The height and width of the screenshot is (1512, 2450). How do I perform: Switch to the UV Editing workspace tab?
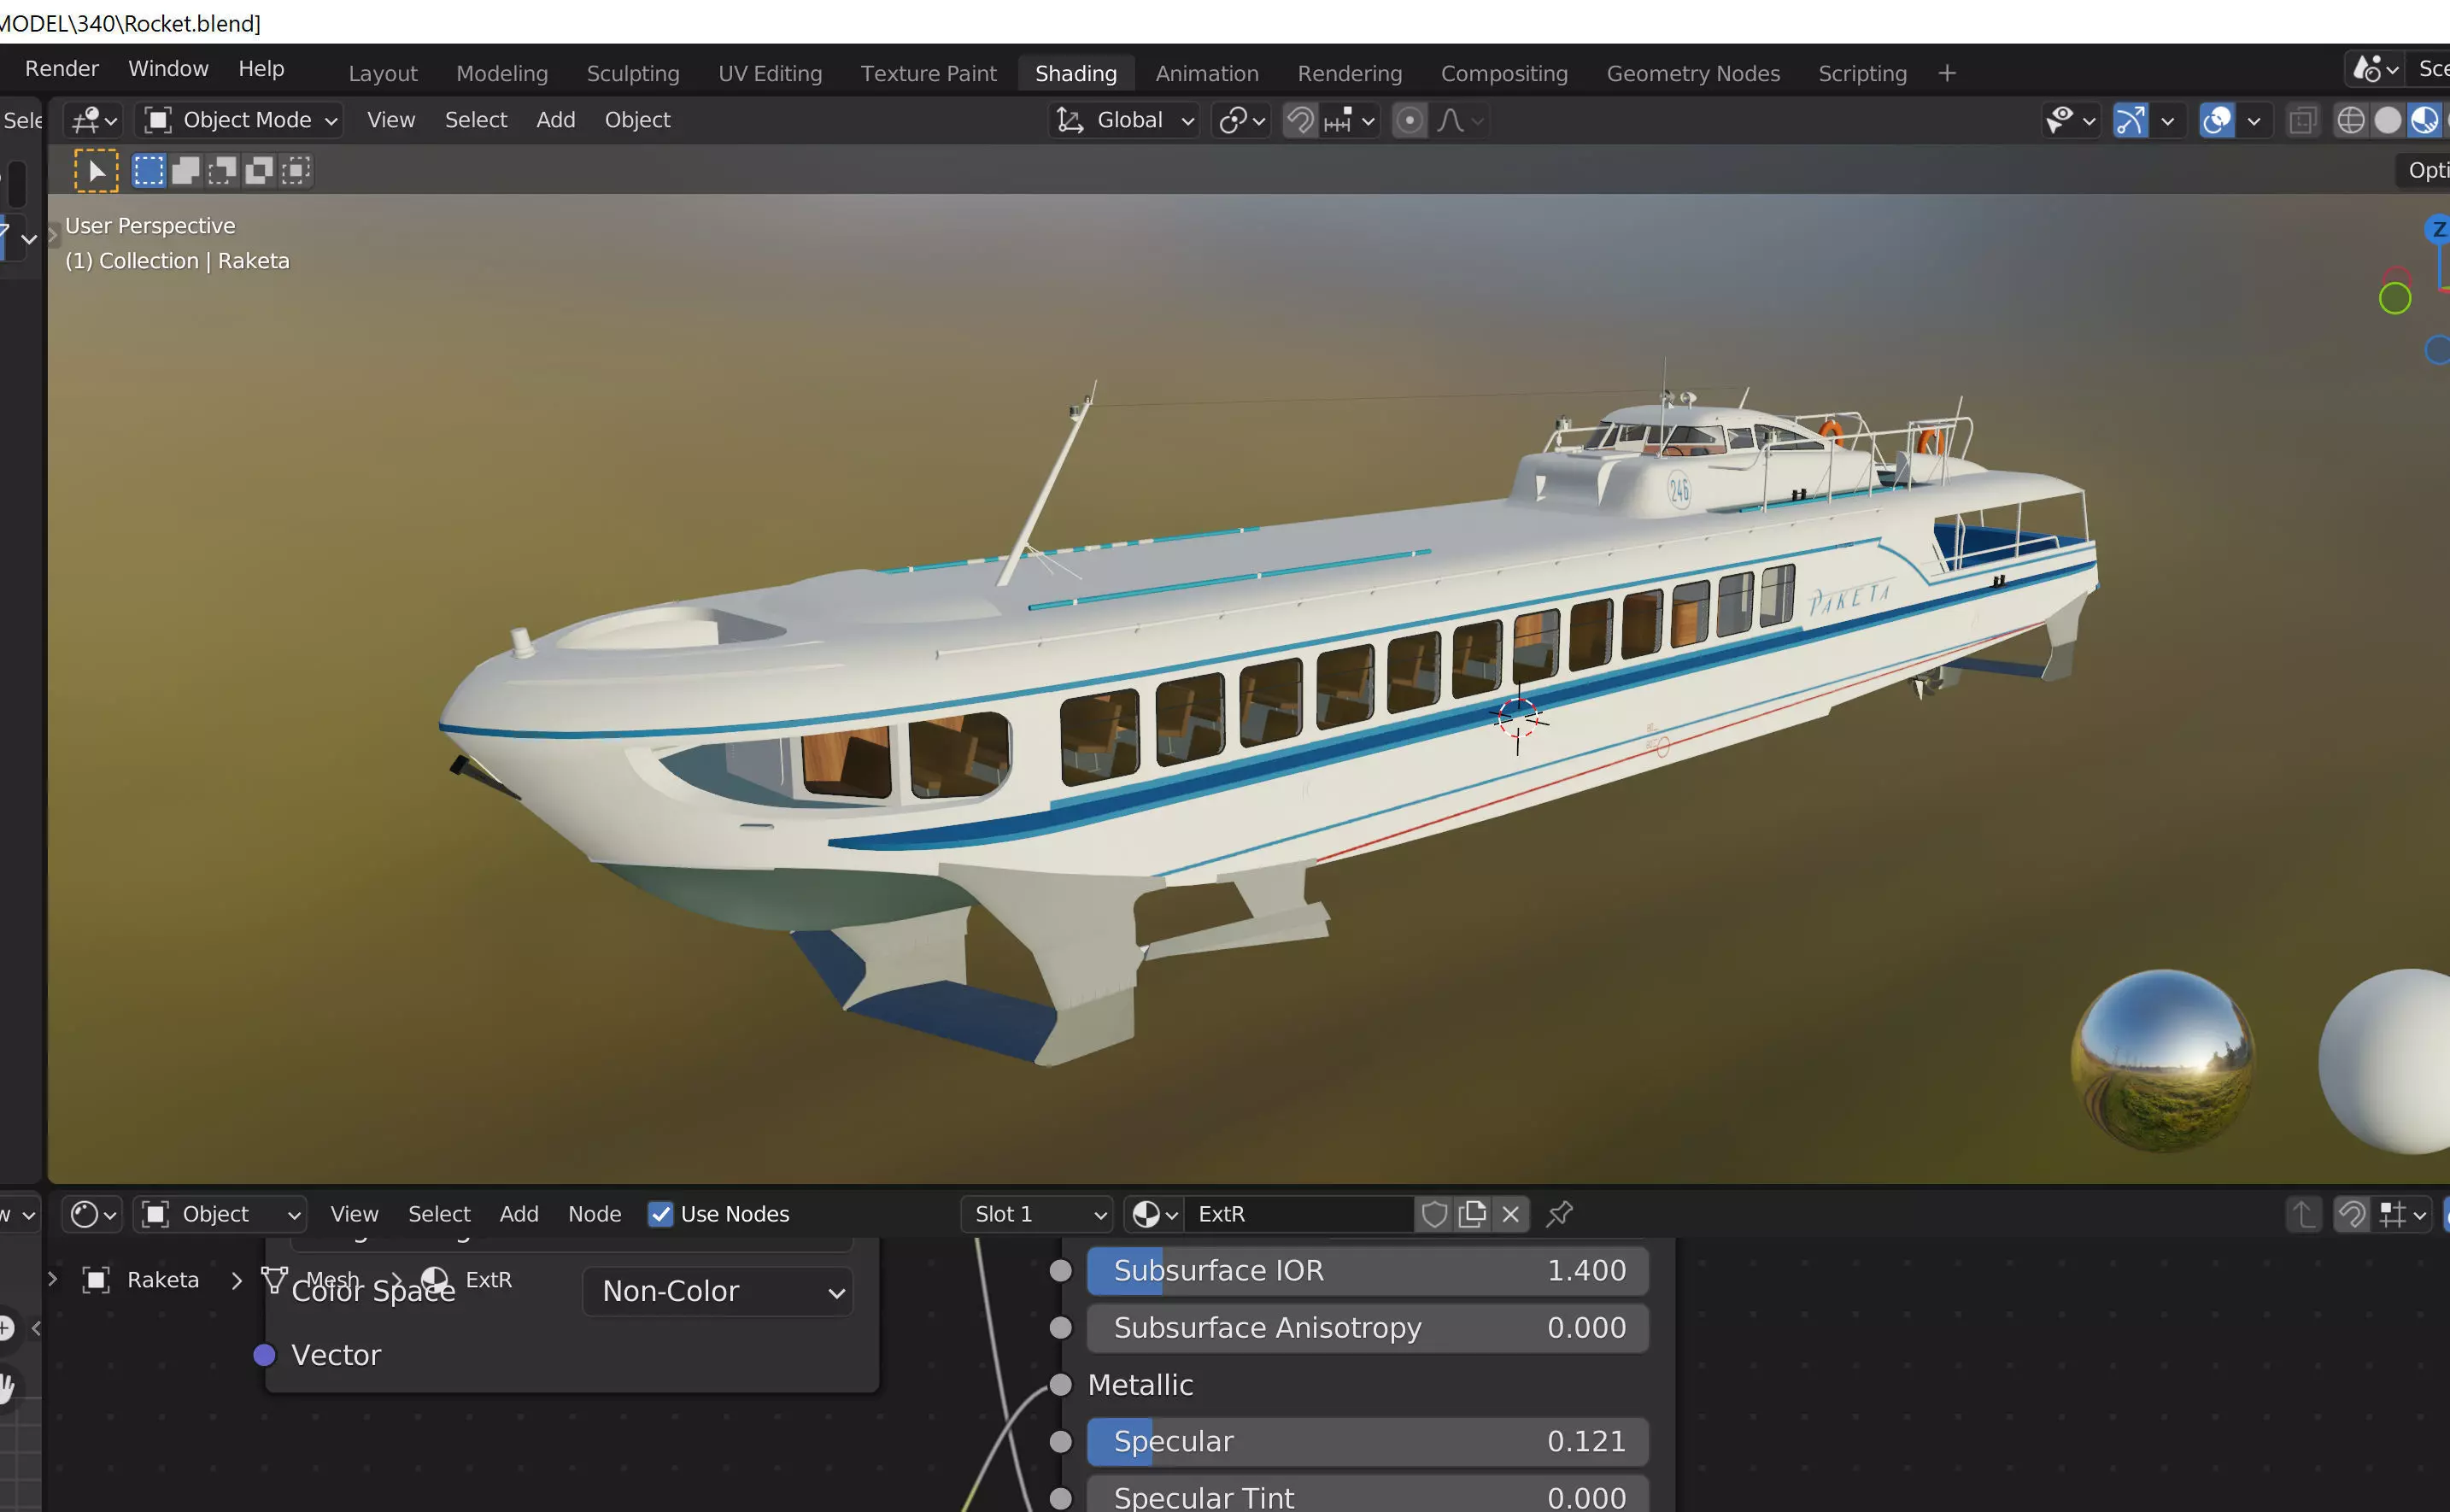pos(770,74)
